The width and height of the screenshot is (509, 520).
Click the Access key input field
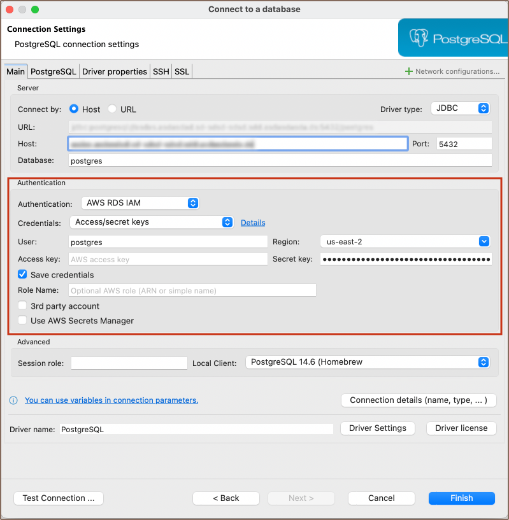[168, 259]
